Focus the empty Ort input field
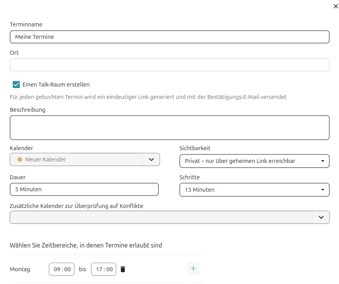Viewport: 339px width, 284px height. coord(169,65)
